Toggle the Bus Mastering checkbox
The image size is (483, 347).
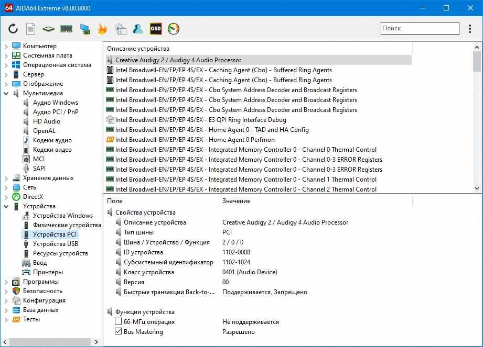[x=119, y=331]
